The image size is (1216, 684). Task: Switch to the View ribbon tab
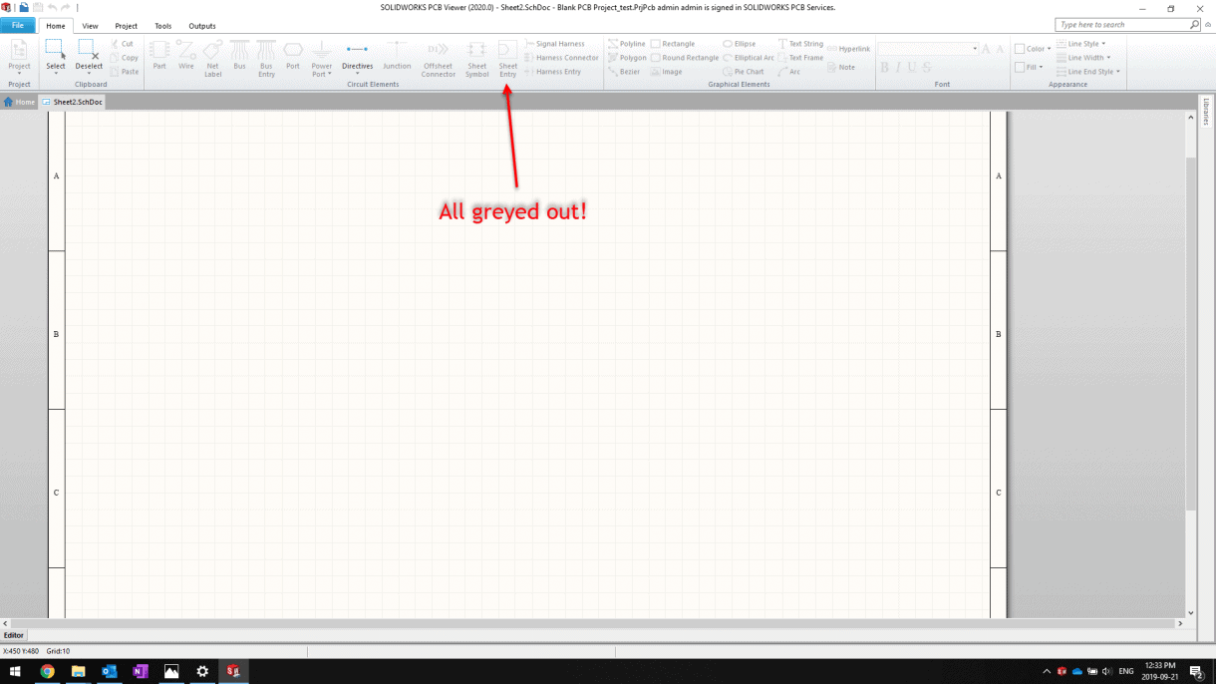90,26
